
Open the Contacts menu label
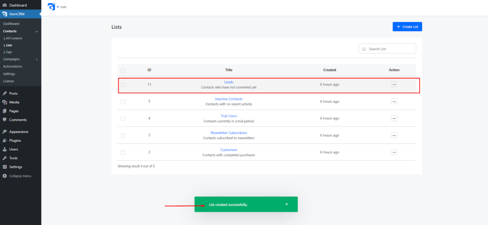coord(10,31)
